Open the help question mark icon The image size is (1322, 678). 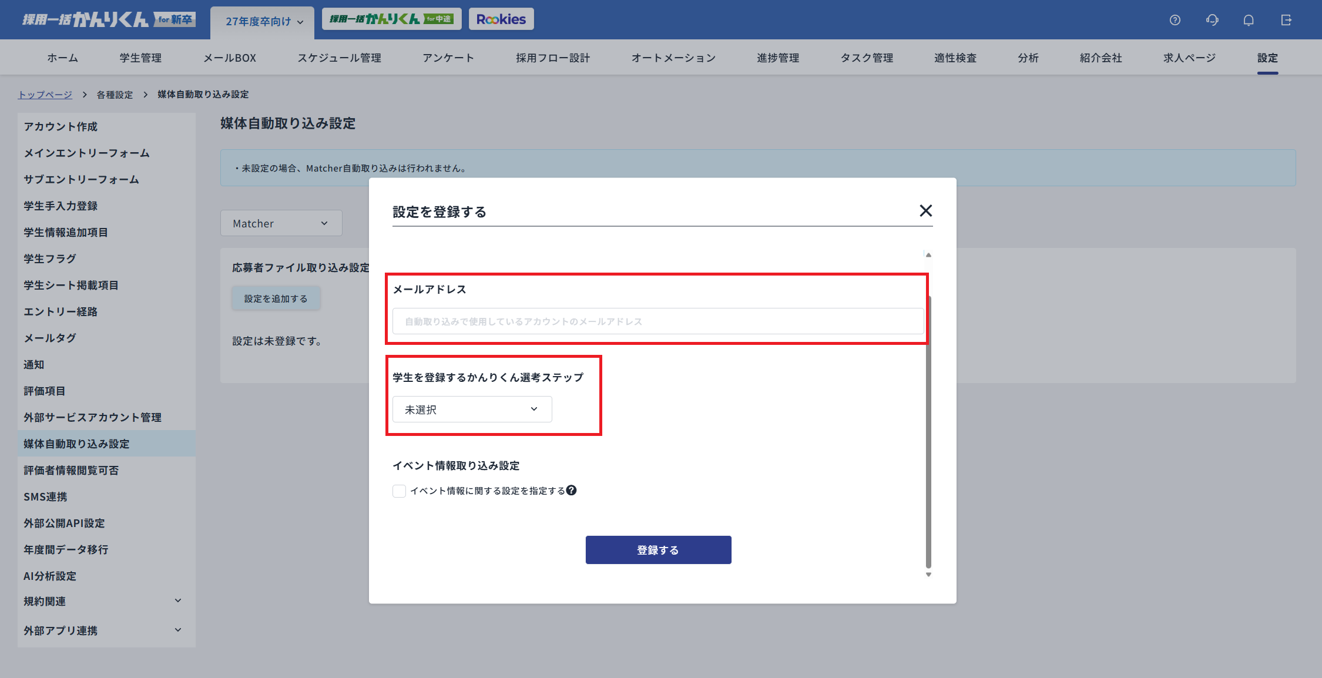click(1175, 19)
